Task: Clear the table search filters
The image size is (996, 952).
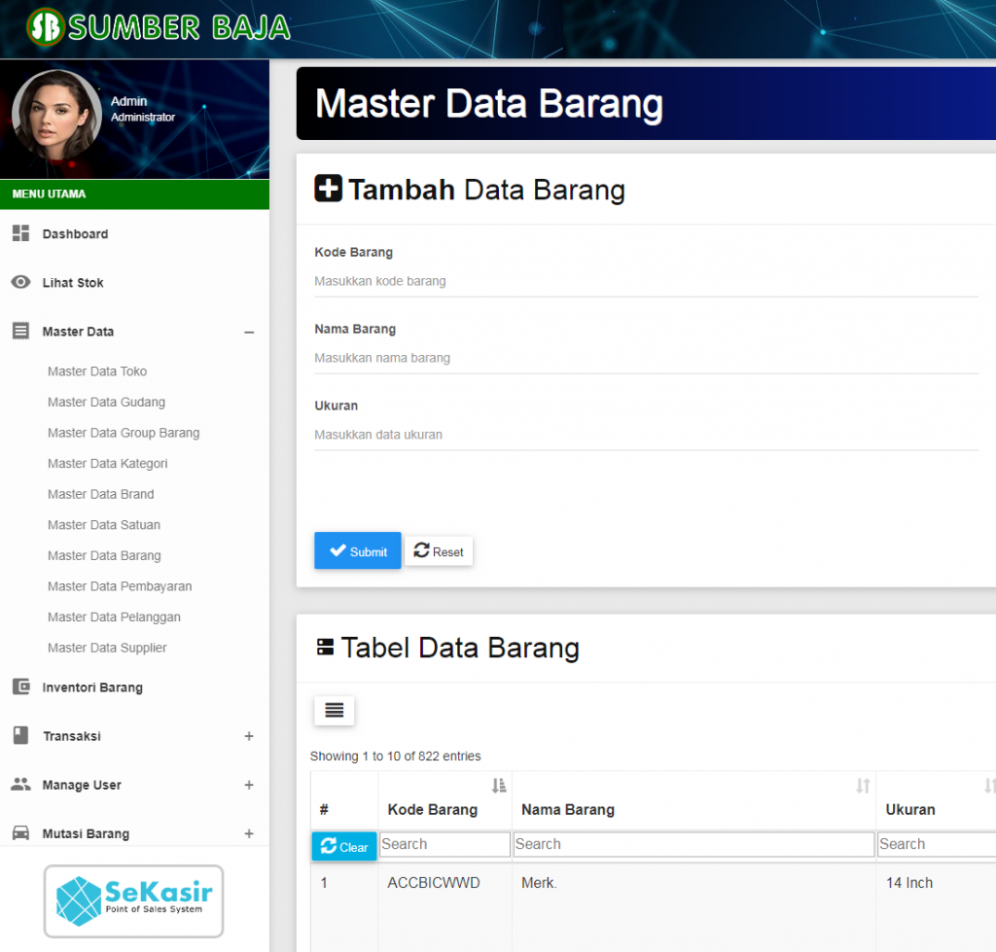Action: 344,847
